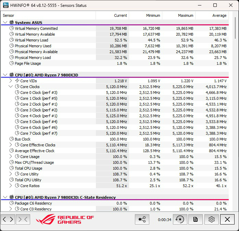Image resolution: width=239 pixels, height=231 pixels.
Task: Click the 0:00:34 elapsed time display
Action: (x=164, y=220)
